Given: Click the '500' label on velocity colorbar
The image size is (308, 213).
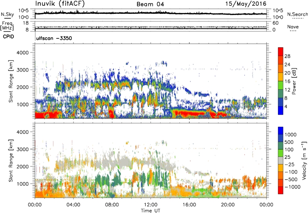Looking at the screenshot, I should click(x=289, y=142).
